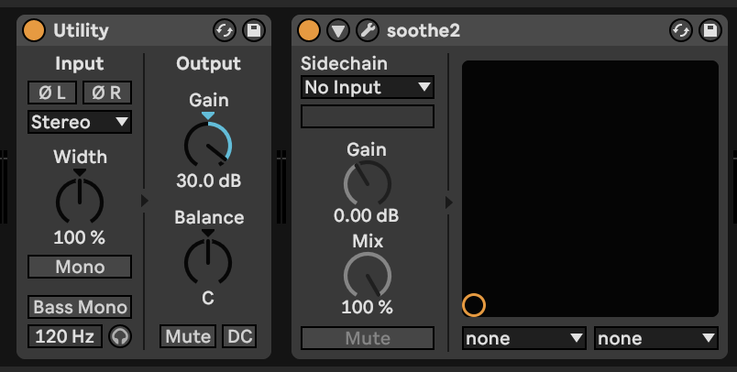Click the soothe2 sidechain Gain knob
This screenshot has width=737, height=372.
(x=367, y=183)
